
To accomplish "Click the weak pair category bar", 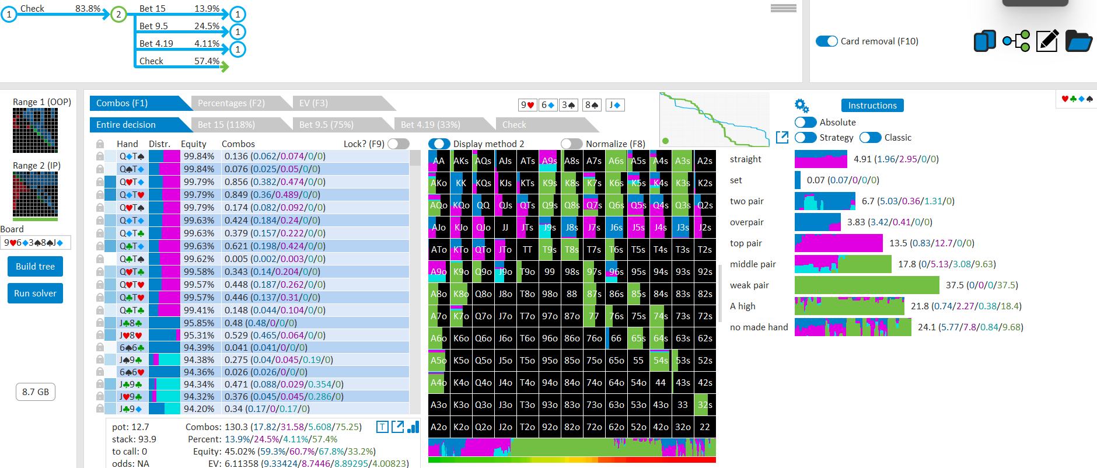I will 867,285.
